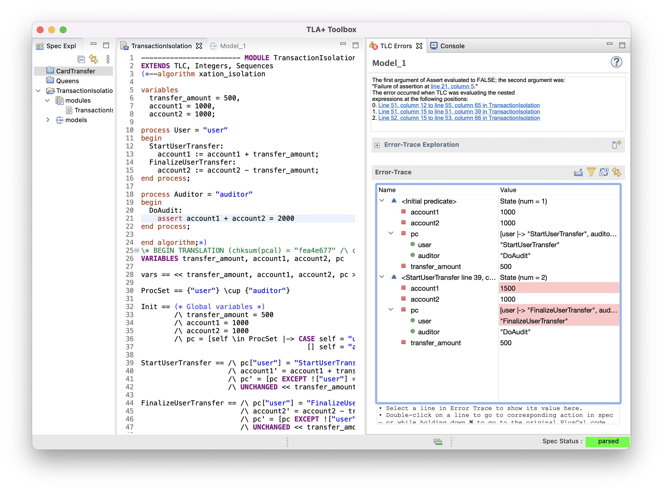Click the Value column header
This screenshot has width=663, height=492.
(559, 190)
